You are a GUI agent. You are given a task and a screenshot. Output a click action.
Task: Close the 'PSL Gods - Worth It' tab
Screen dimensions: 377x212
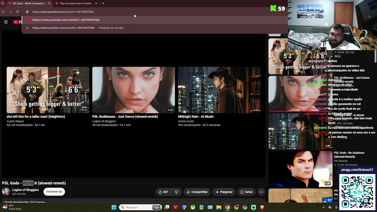point(49,3)
